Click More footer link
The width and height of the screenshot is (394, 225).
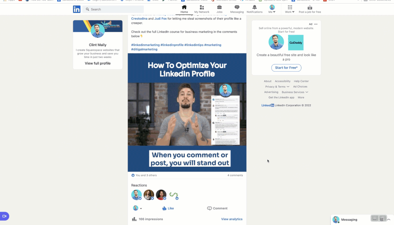click(301, 97)
